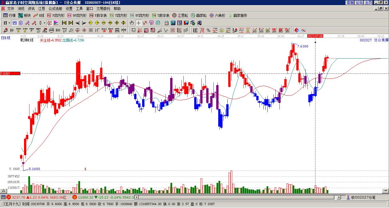Click the 主页 homepage button
This screenshot has width=389, height=208.
(x=369, y=3)
